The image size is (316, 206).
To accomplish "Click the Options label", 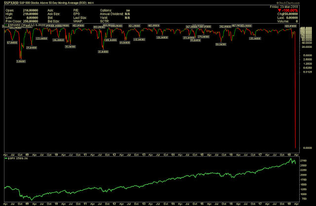I will (x=106, y=10).
